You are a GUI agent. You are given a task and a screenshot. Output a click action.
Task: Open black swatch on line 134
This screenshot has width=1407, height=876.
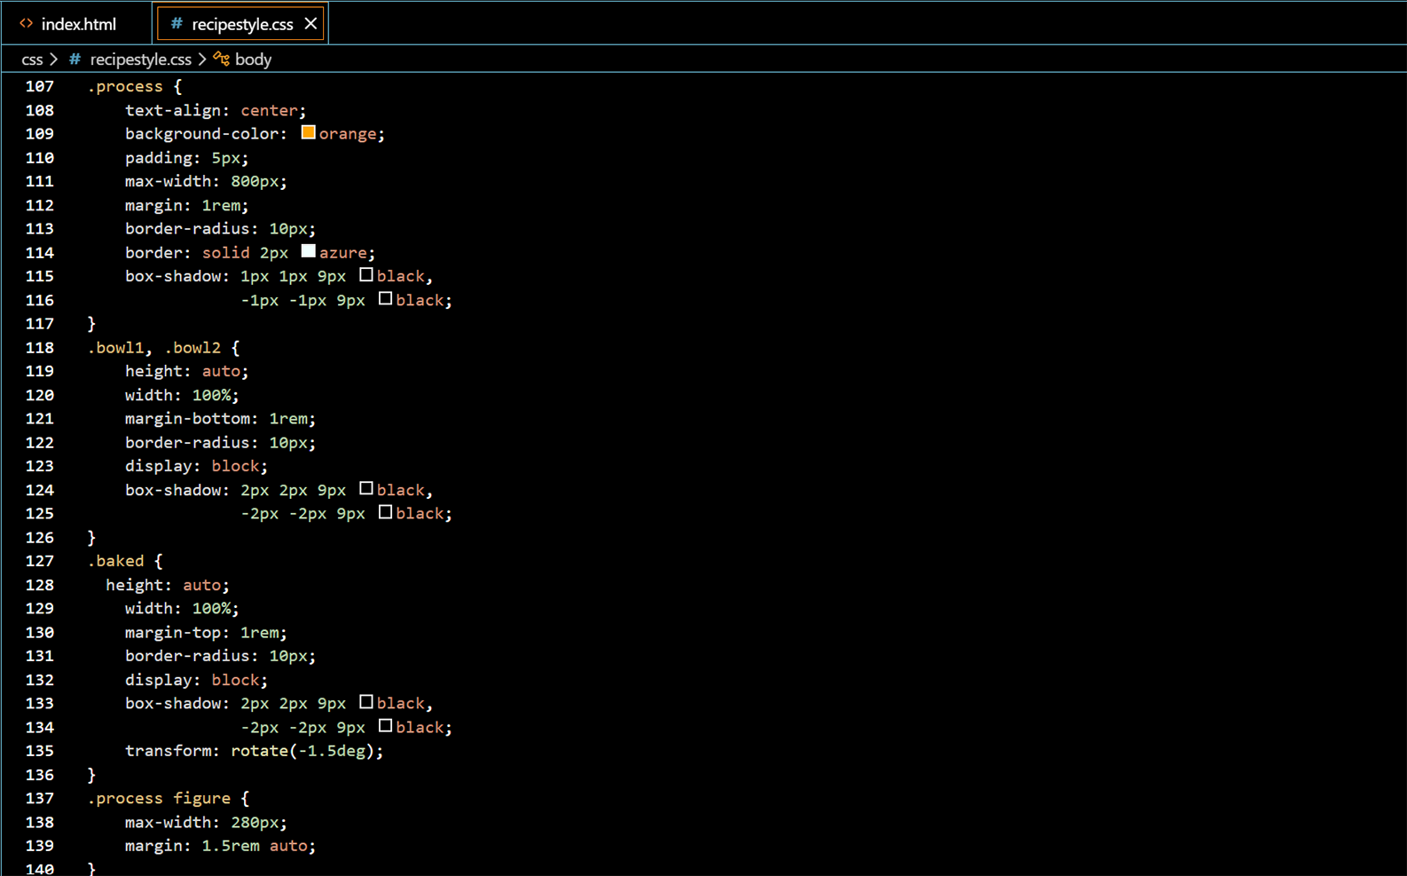[385, 726]
